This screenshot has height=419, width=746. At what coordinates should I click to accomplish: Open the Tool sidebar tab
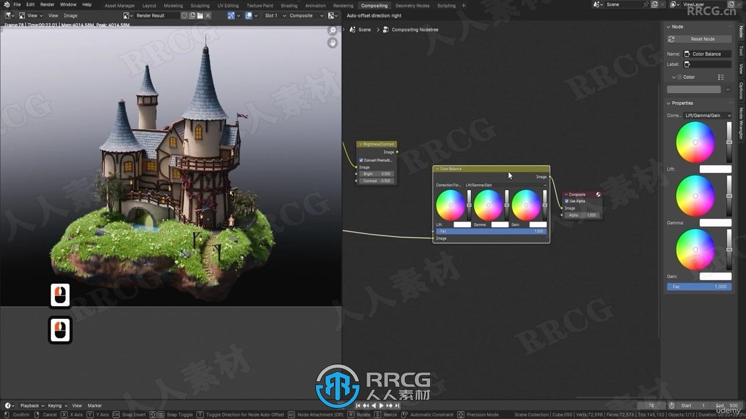point(741,51)
